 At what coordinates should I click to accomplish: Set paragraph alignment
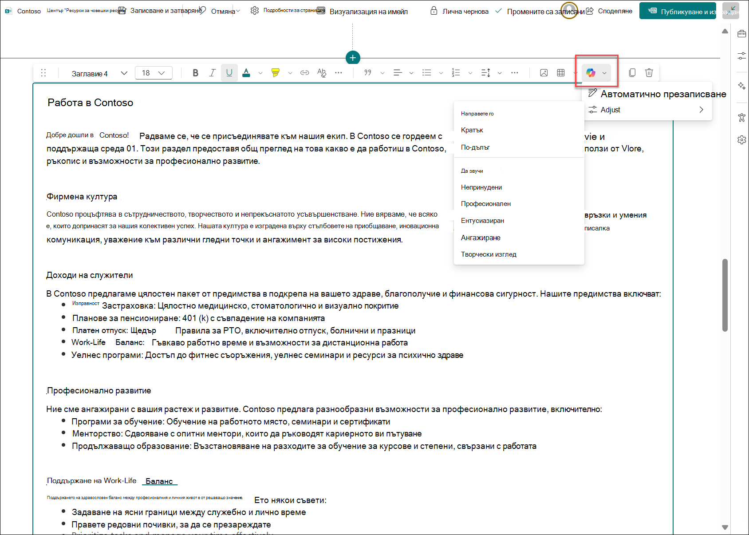[x=398, y=73]
